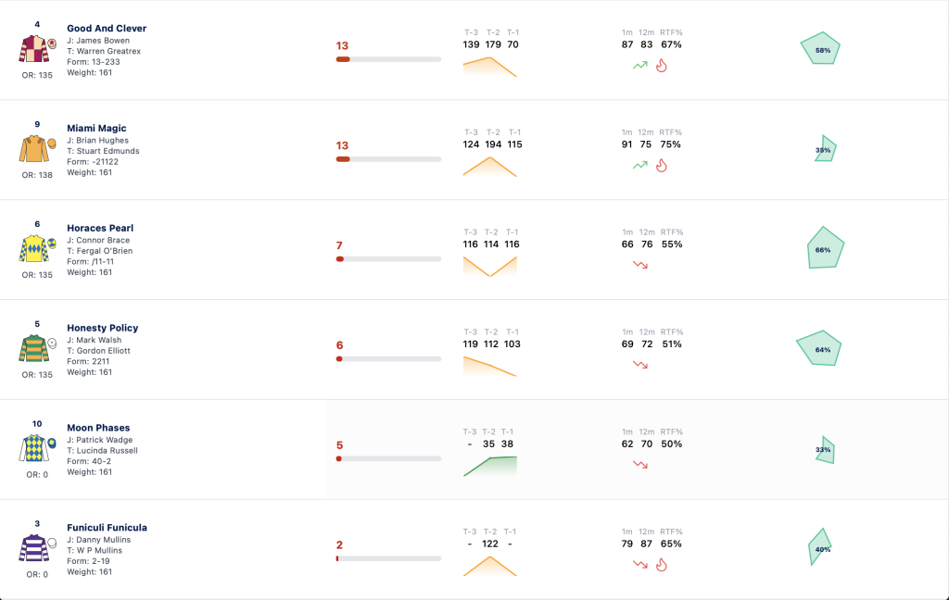
Task: Open the Moon Phases horse name link
Action: click(98, 428)
